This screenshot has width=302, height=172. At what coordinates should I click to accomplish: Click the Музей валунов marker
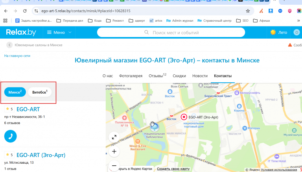click(294, 130)
